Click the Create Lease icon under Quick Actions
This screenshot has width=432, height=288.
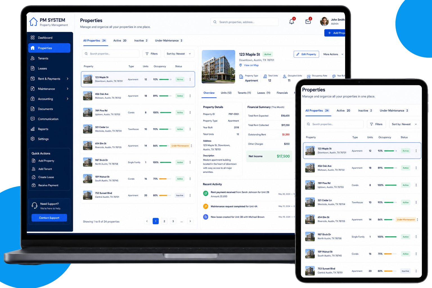33,177
